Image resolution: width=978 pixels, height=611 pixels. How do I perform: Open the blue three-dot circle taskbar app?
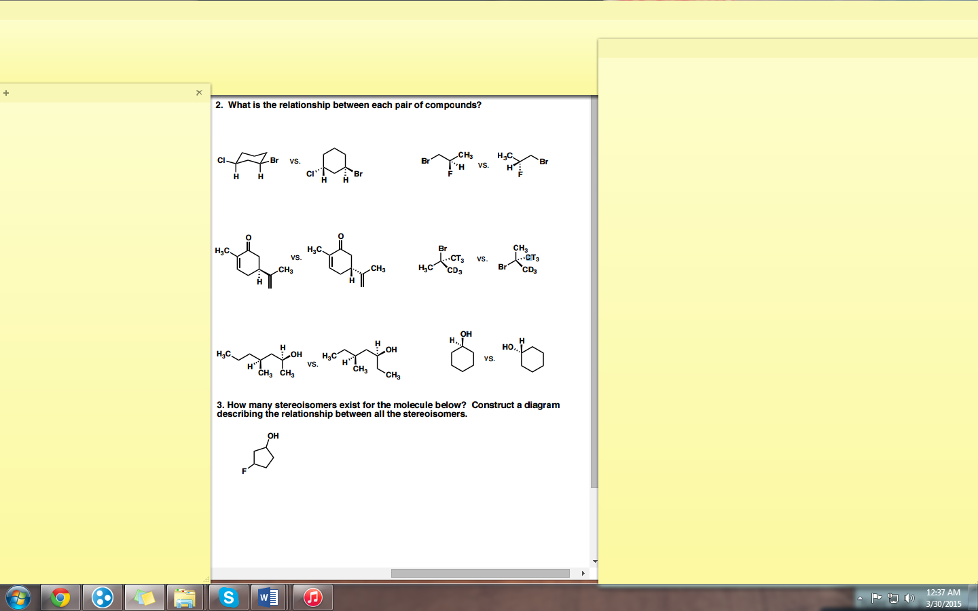[103, 597]
